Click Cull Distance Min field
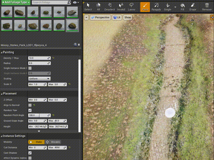Image resolution: width=214 pixels, height=160 pixels. click(x=37, y=148)
